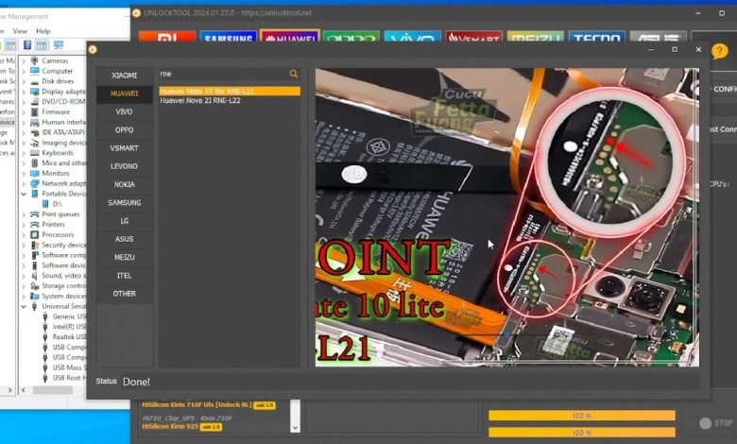Open the View menu in Device Manager
The image size is (737, 444).
(20, 31)
